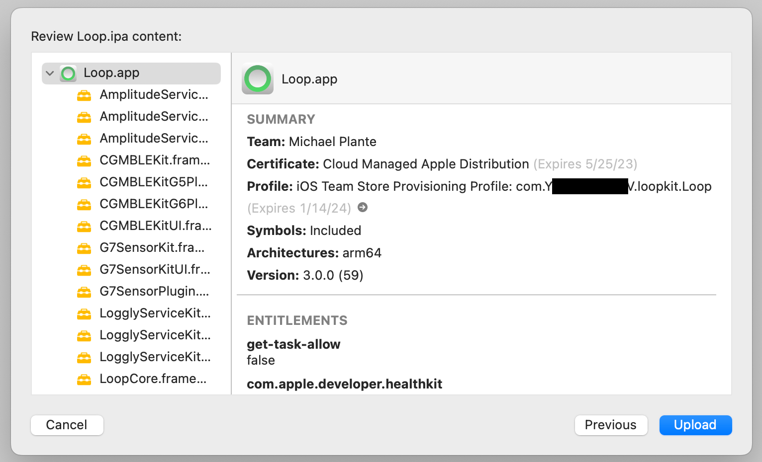Select the CGMBLEKit.fram... framework toolbox icon
The width and height of the screenshot is (762, 462).
84,160
